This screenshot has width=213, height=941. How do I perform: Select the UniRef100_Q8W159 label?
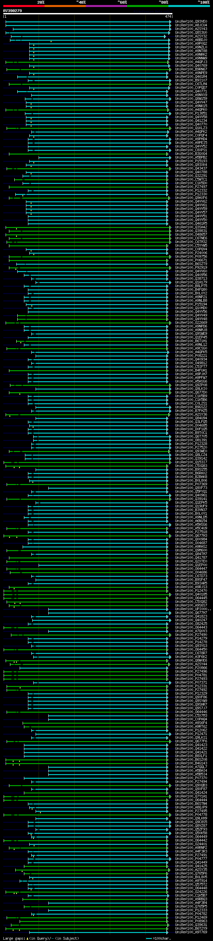[191, 98]
